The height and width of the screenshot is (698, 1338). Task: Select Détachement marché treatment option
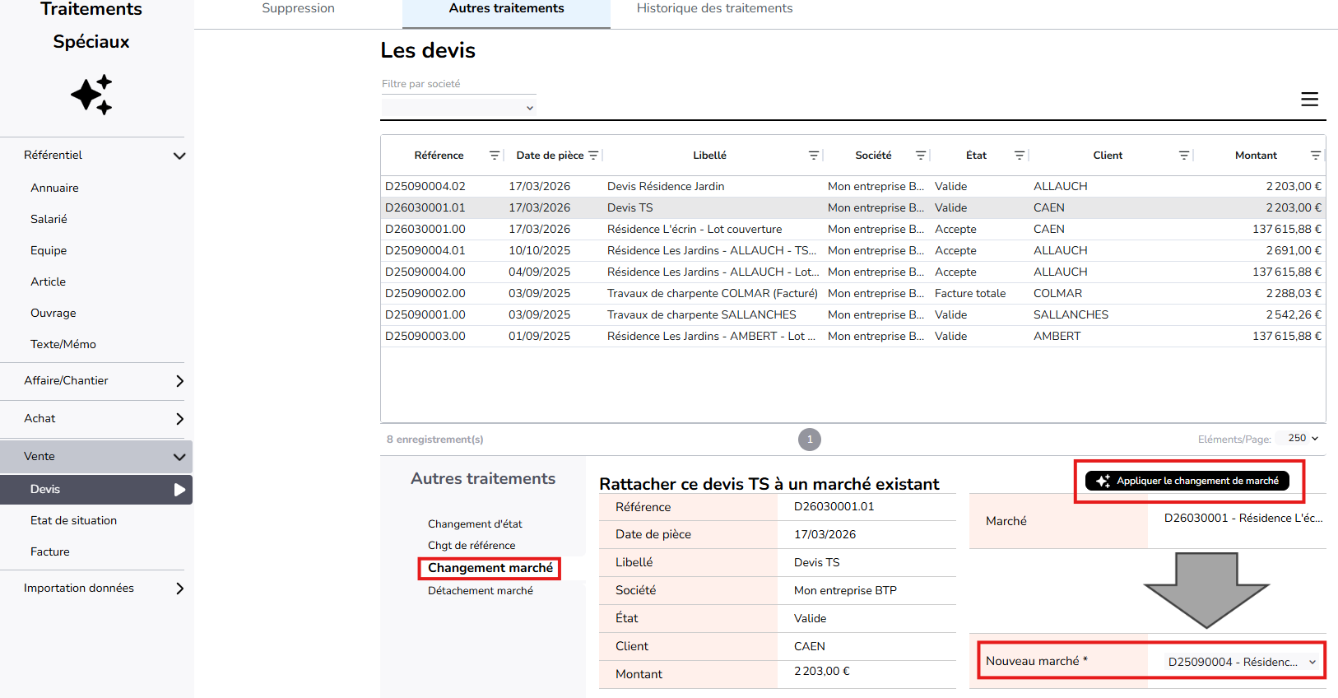coord(481,591)
